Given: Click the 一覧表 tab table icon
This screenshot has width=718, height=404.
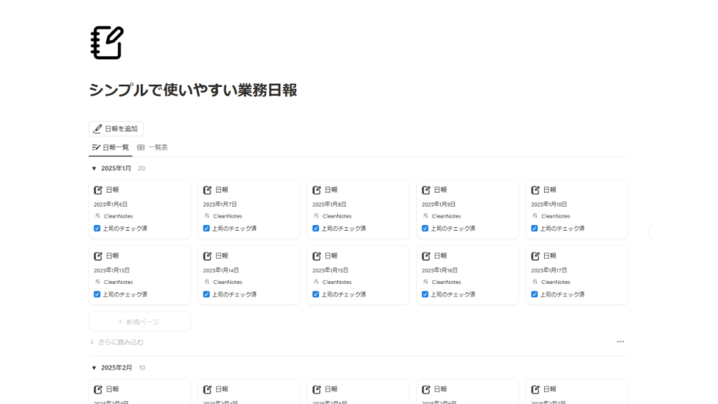Looking at the screenshot, I should (x=141, y=147).
